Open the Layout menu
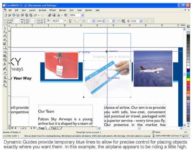 tap(32, 10)
